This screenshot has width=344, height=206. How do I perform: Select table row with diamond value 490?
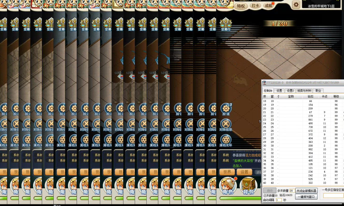[303, 123]
